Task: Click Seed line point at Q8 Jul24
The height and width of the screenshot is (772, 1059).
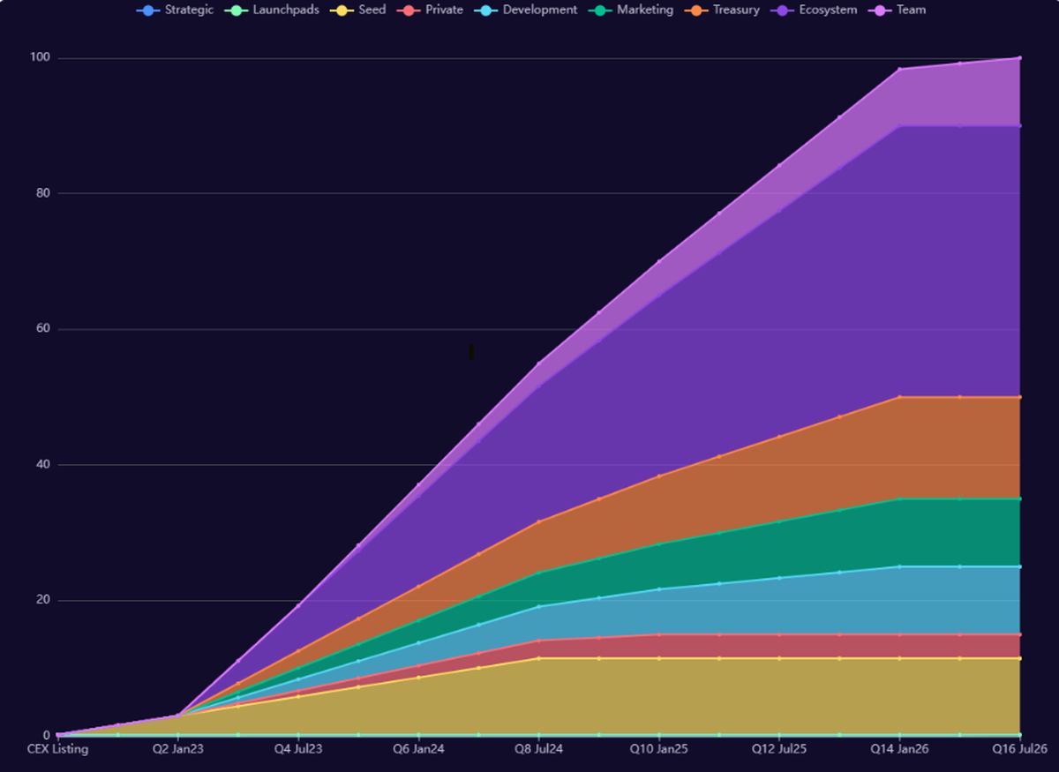Action: [x=538, y=658]
